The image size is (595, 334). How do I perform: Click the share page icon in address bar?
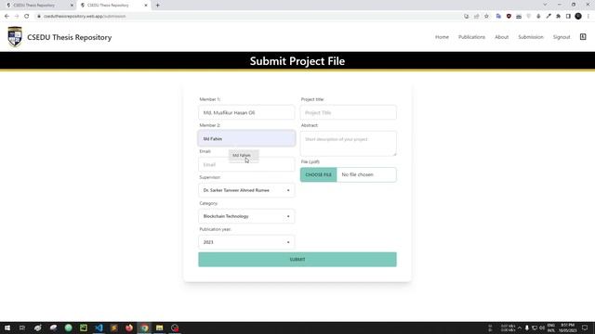point(477,17)
